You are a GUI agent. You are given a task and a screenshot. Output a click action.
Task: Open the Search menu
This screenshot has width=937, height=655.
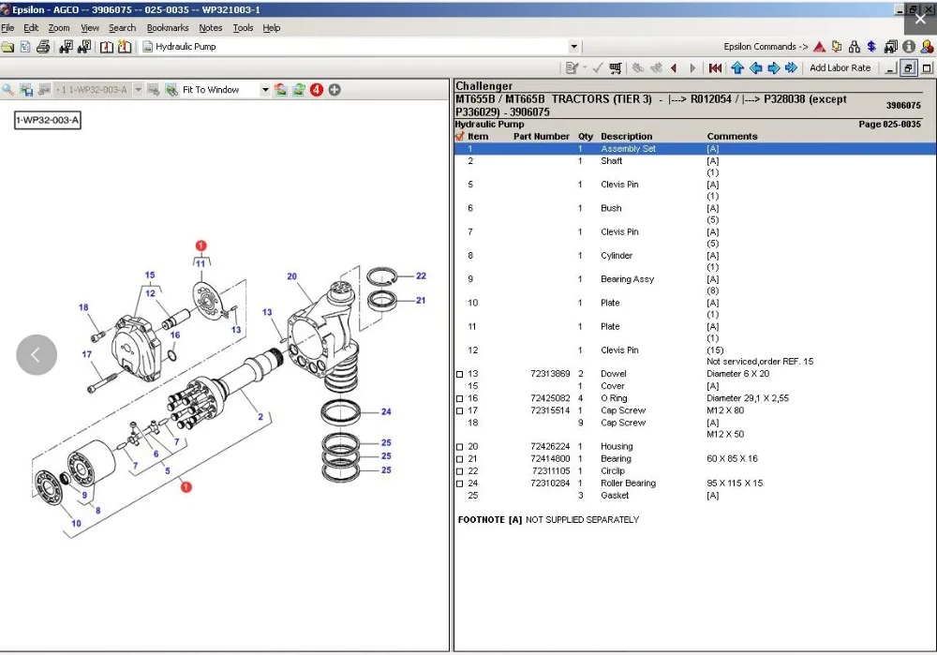coord(123,27)
